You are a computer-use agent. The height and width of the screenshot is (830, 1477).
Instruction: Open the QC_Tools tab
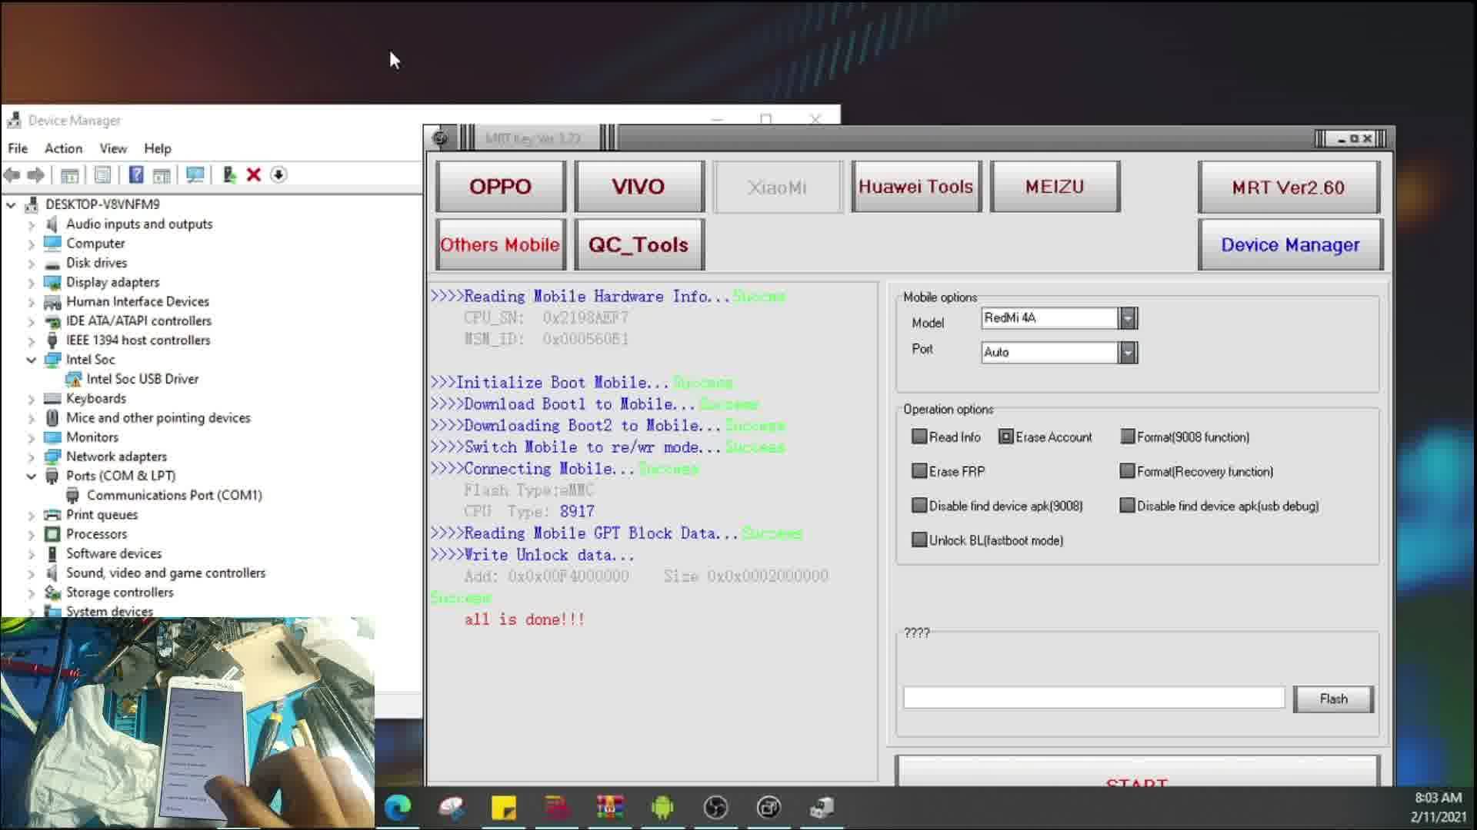[x=639, y=244]
